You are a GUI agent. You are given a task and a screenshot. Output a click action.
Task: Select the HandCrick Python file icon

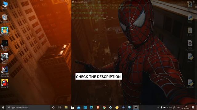tap(190, 83)
